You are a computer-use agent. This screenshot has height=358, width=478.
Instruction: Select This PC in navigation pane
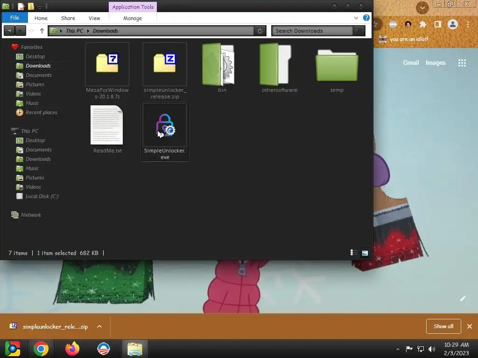29,131
